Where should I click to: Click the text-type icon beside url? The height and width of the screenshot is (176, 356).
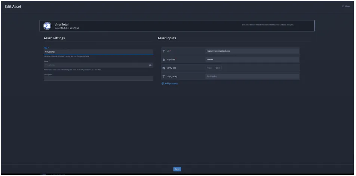coord(164,51)
